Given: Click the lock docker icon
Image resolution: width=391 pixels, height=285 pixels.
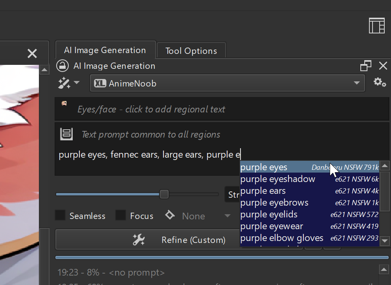Looking at the screenshot, I should coord(62,66).
